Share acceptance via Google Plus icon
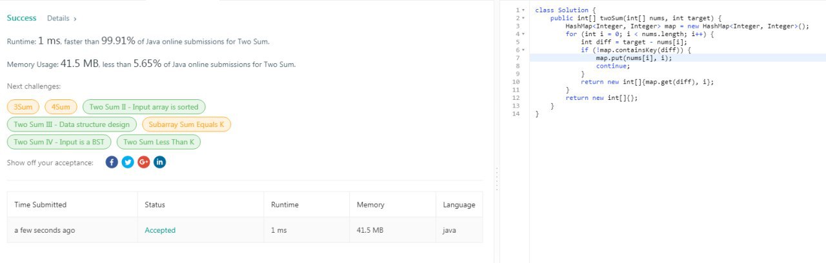826x263 pixels. [x=144, y=162]
